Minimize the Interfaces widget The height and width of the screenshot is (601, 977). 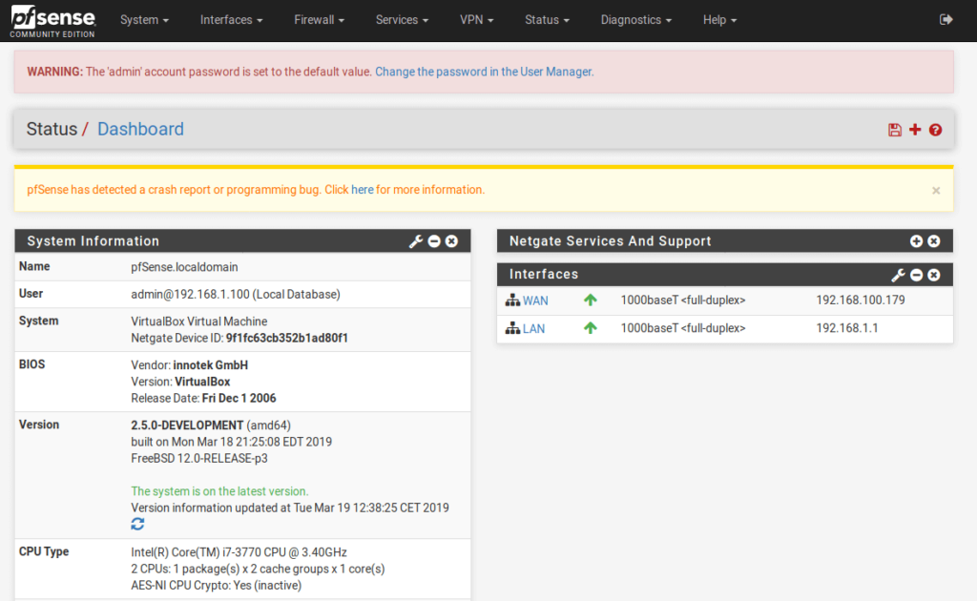point(915,275)
